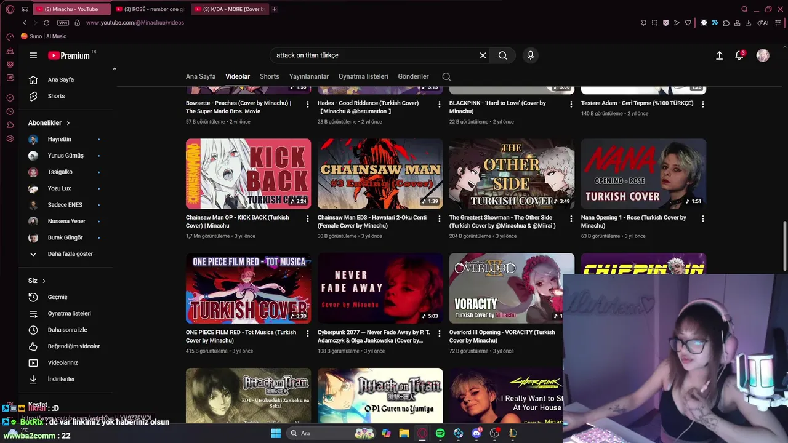The width and height of the screenshot is (788, 443).
Task: Clear the search box with the X
Action: click(483, 55)
